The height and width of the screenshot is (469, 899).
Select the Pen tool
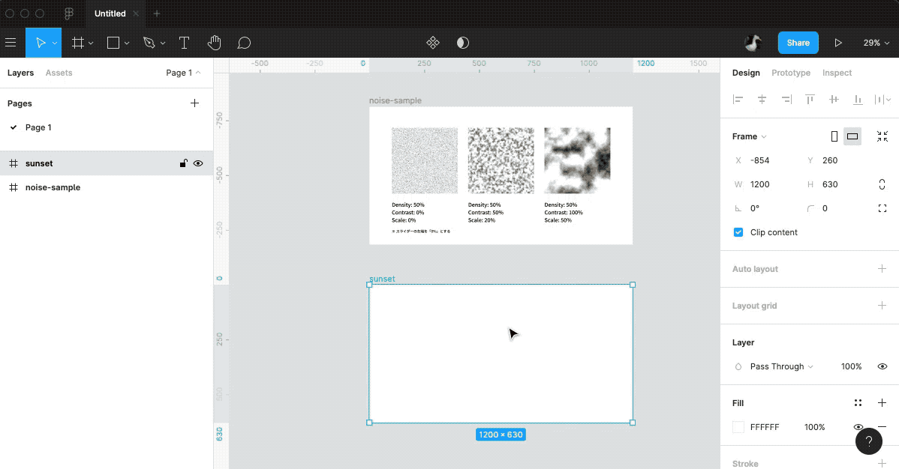click(x=149, y=43)
